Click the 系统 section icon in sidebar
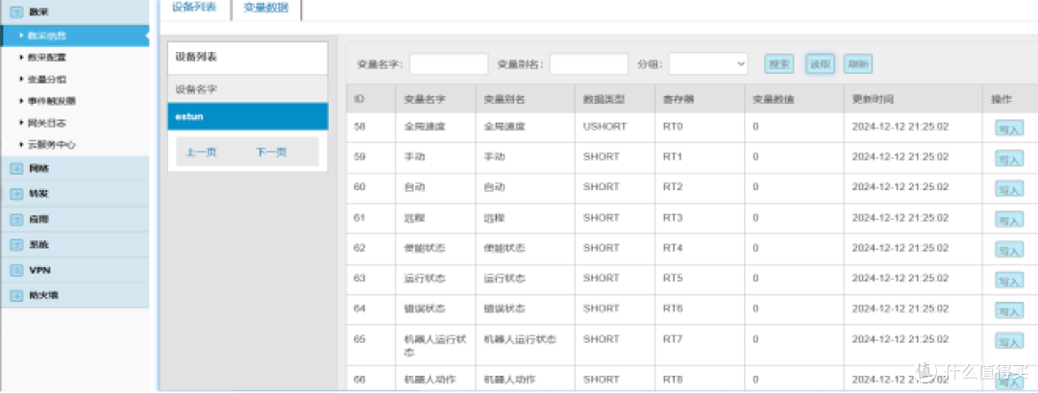Screen dimensions: 1038x393 16,245
